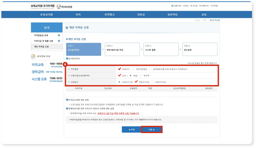Select the 보육교사2급 radio button

pyautogui.click(x=136, y=82)
